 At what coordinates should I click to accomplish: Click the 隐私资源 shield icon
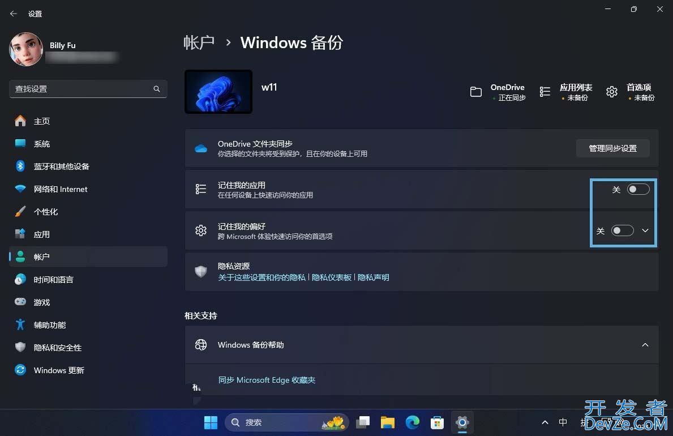(201, 271)
